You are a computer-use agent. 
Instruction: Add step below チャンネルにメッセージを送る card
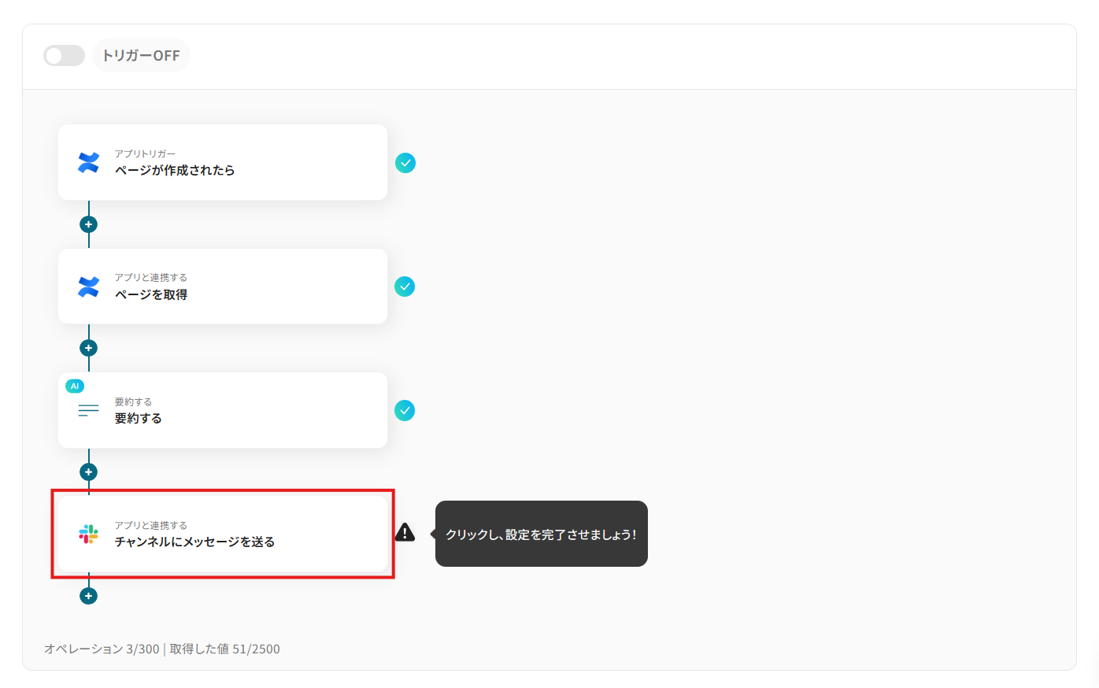point(89,596)
